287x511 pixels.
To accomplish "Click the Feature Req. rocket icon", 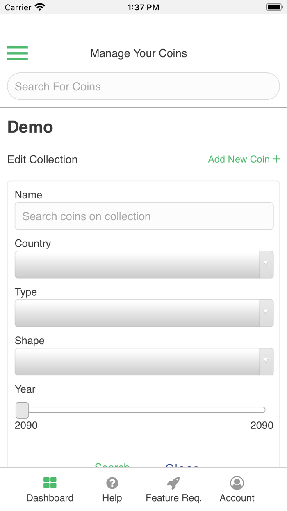I will 173,483.
